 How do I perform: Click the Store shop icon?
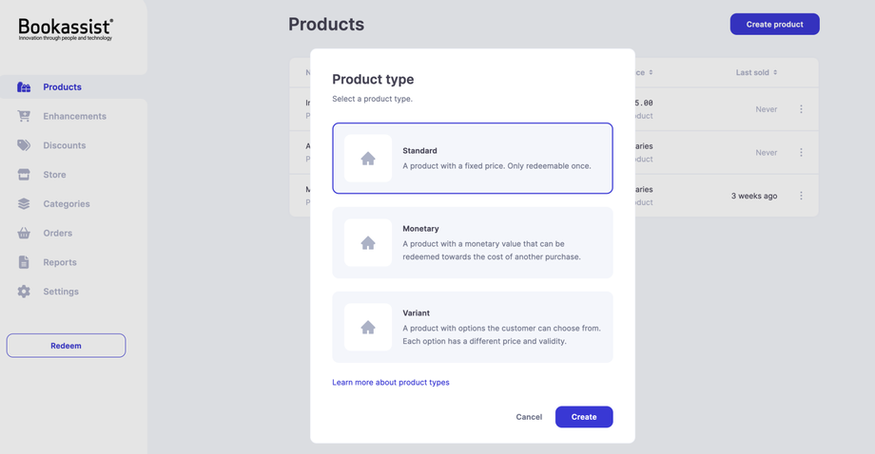click(24, 175)
